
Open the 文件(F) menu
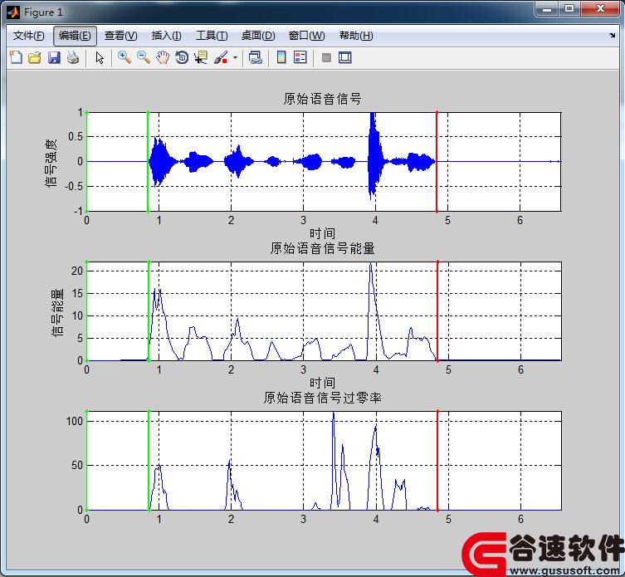point(29,36)
